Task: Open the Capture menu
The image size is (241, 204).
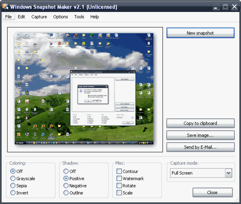Action: tap(39, 17)
